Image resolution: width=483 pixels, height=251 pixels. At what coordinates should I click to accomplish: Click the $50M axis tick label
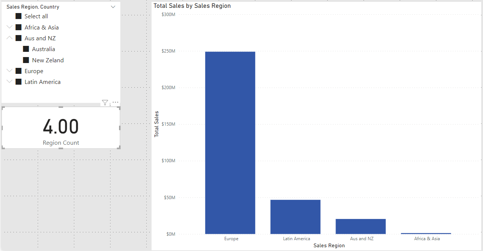(x=169, y=198)
